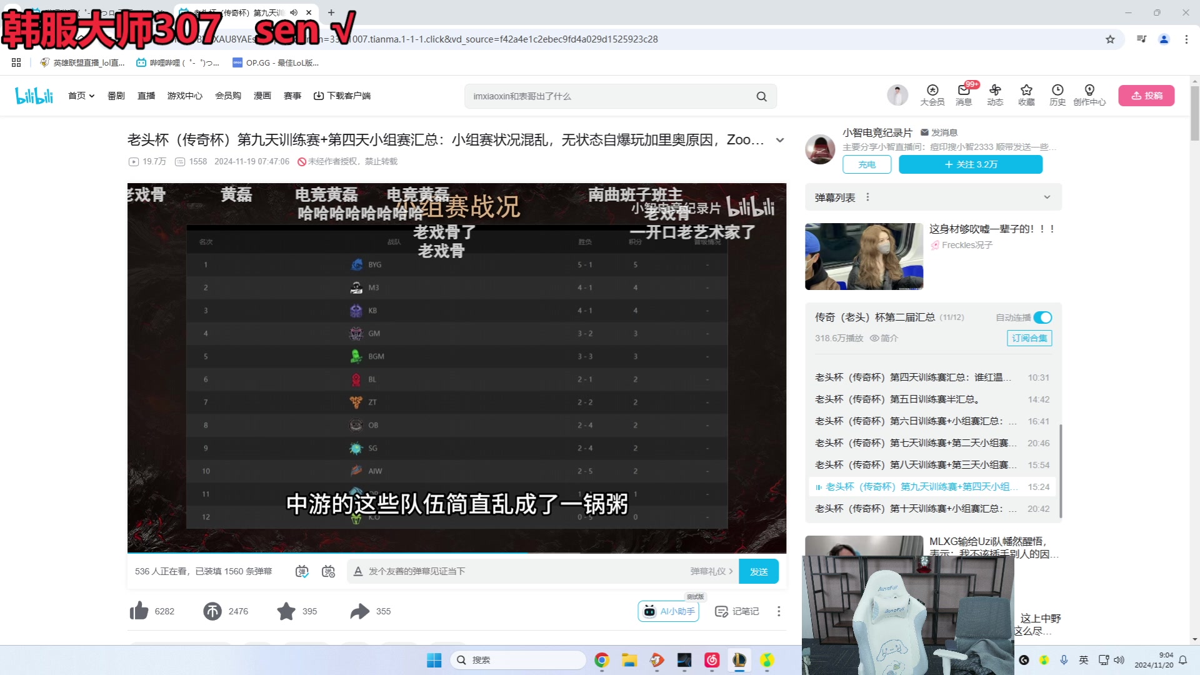Open the OP.GG bookmark
The height and width of the screenshot is (675, 1200).
pos(276,62)
